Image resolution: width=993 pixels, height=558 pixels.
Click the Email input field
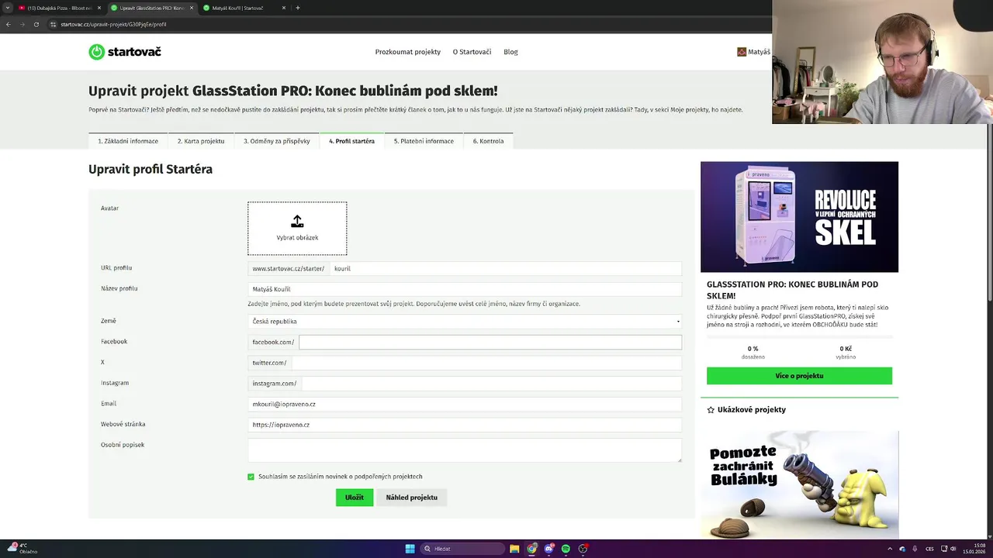pyautogui.click(x=465, y=404)
